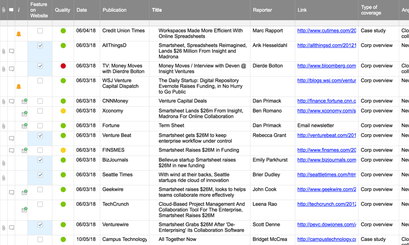
Task: Select reporter cell 'Bridget McCrea'
Action: (x=272, y=240)
